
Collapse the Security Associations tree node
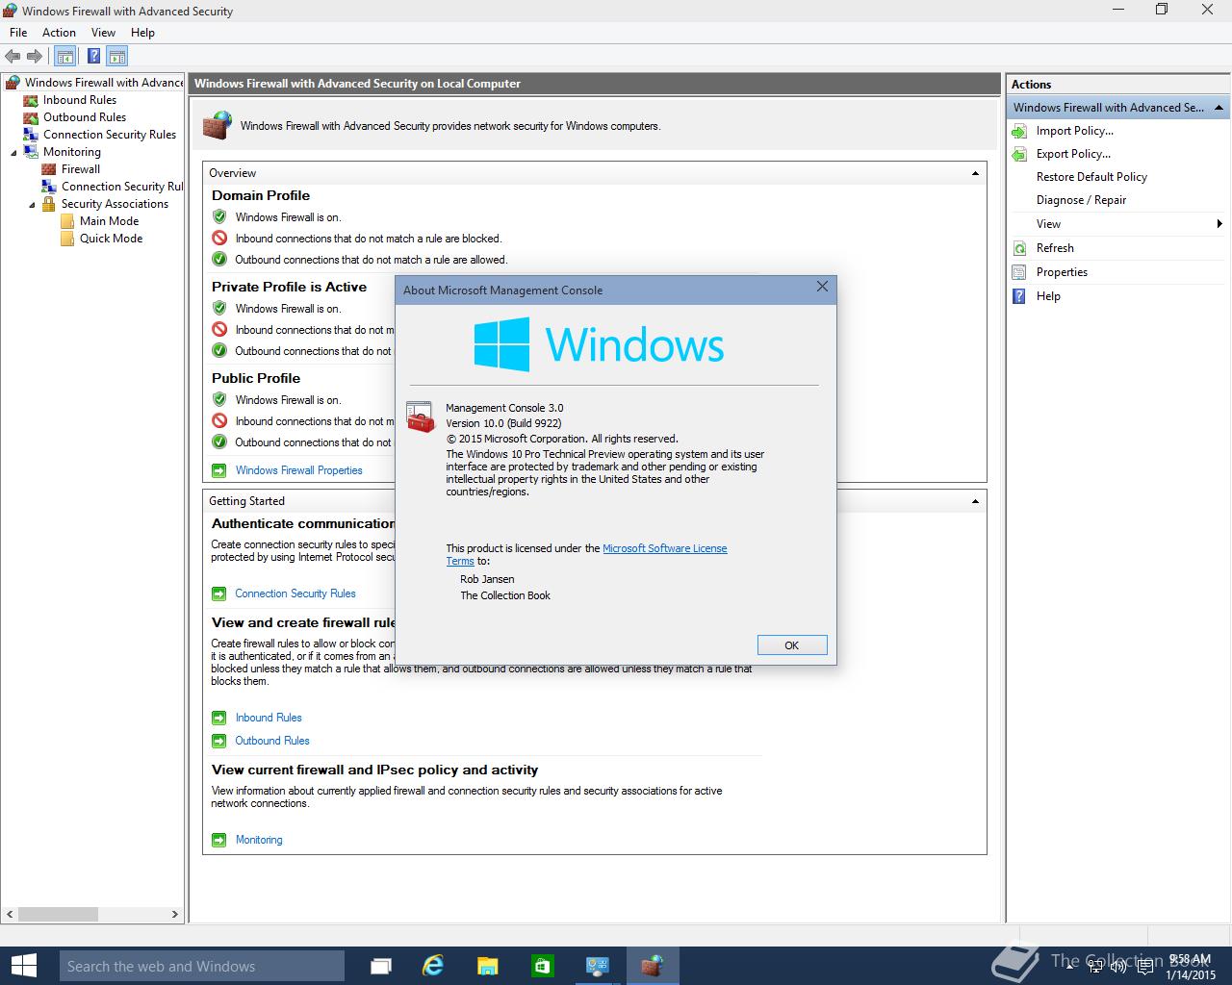[32, 204]
